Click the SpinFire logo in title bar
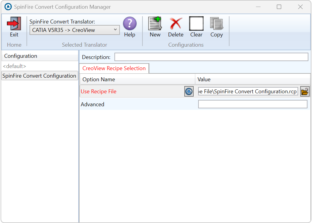Screen dimensions: 312x223 click(8, 7)
